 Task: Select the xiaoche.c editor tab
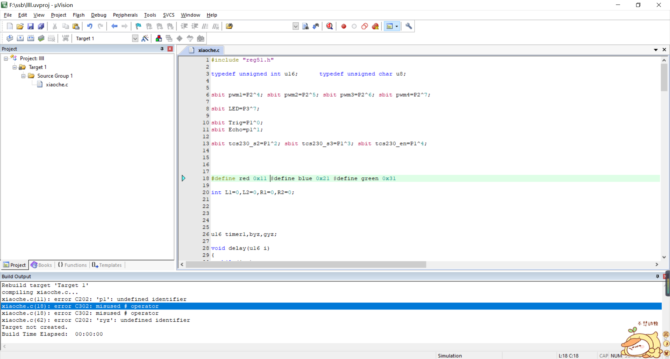point(206,50)
